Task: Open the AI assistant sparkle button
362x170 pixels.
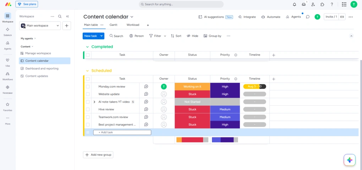Action: pyautogui.click(x=350, y=160)
